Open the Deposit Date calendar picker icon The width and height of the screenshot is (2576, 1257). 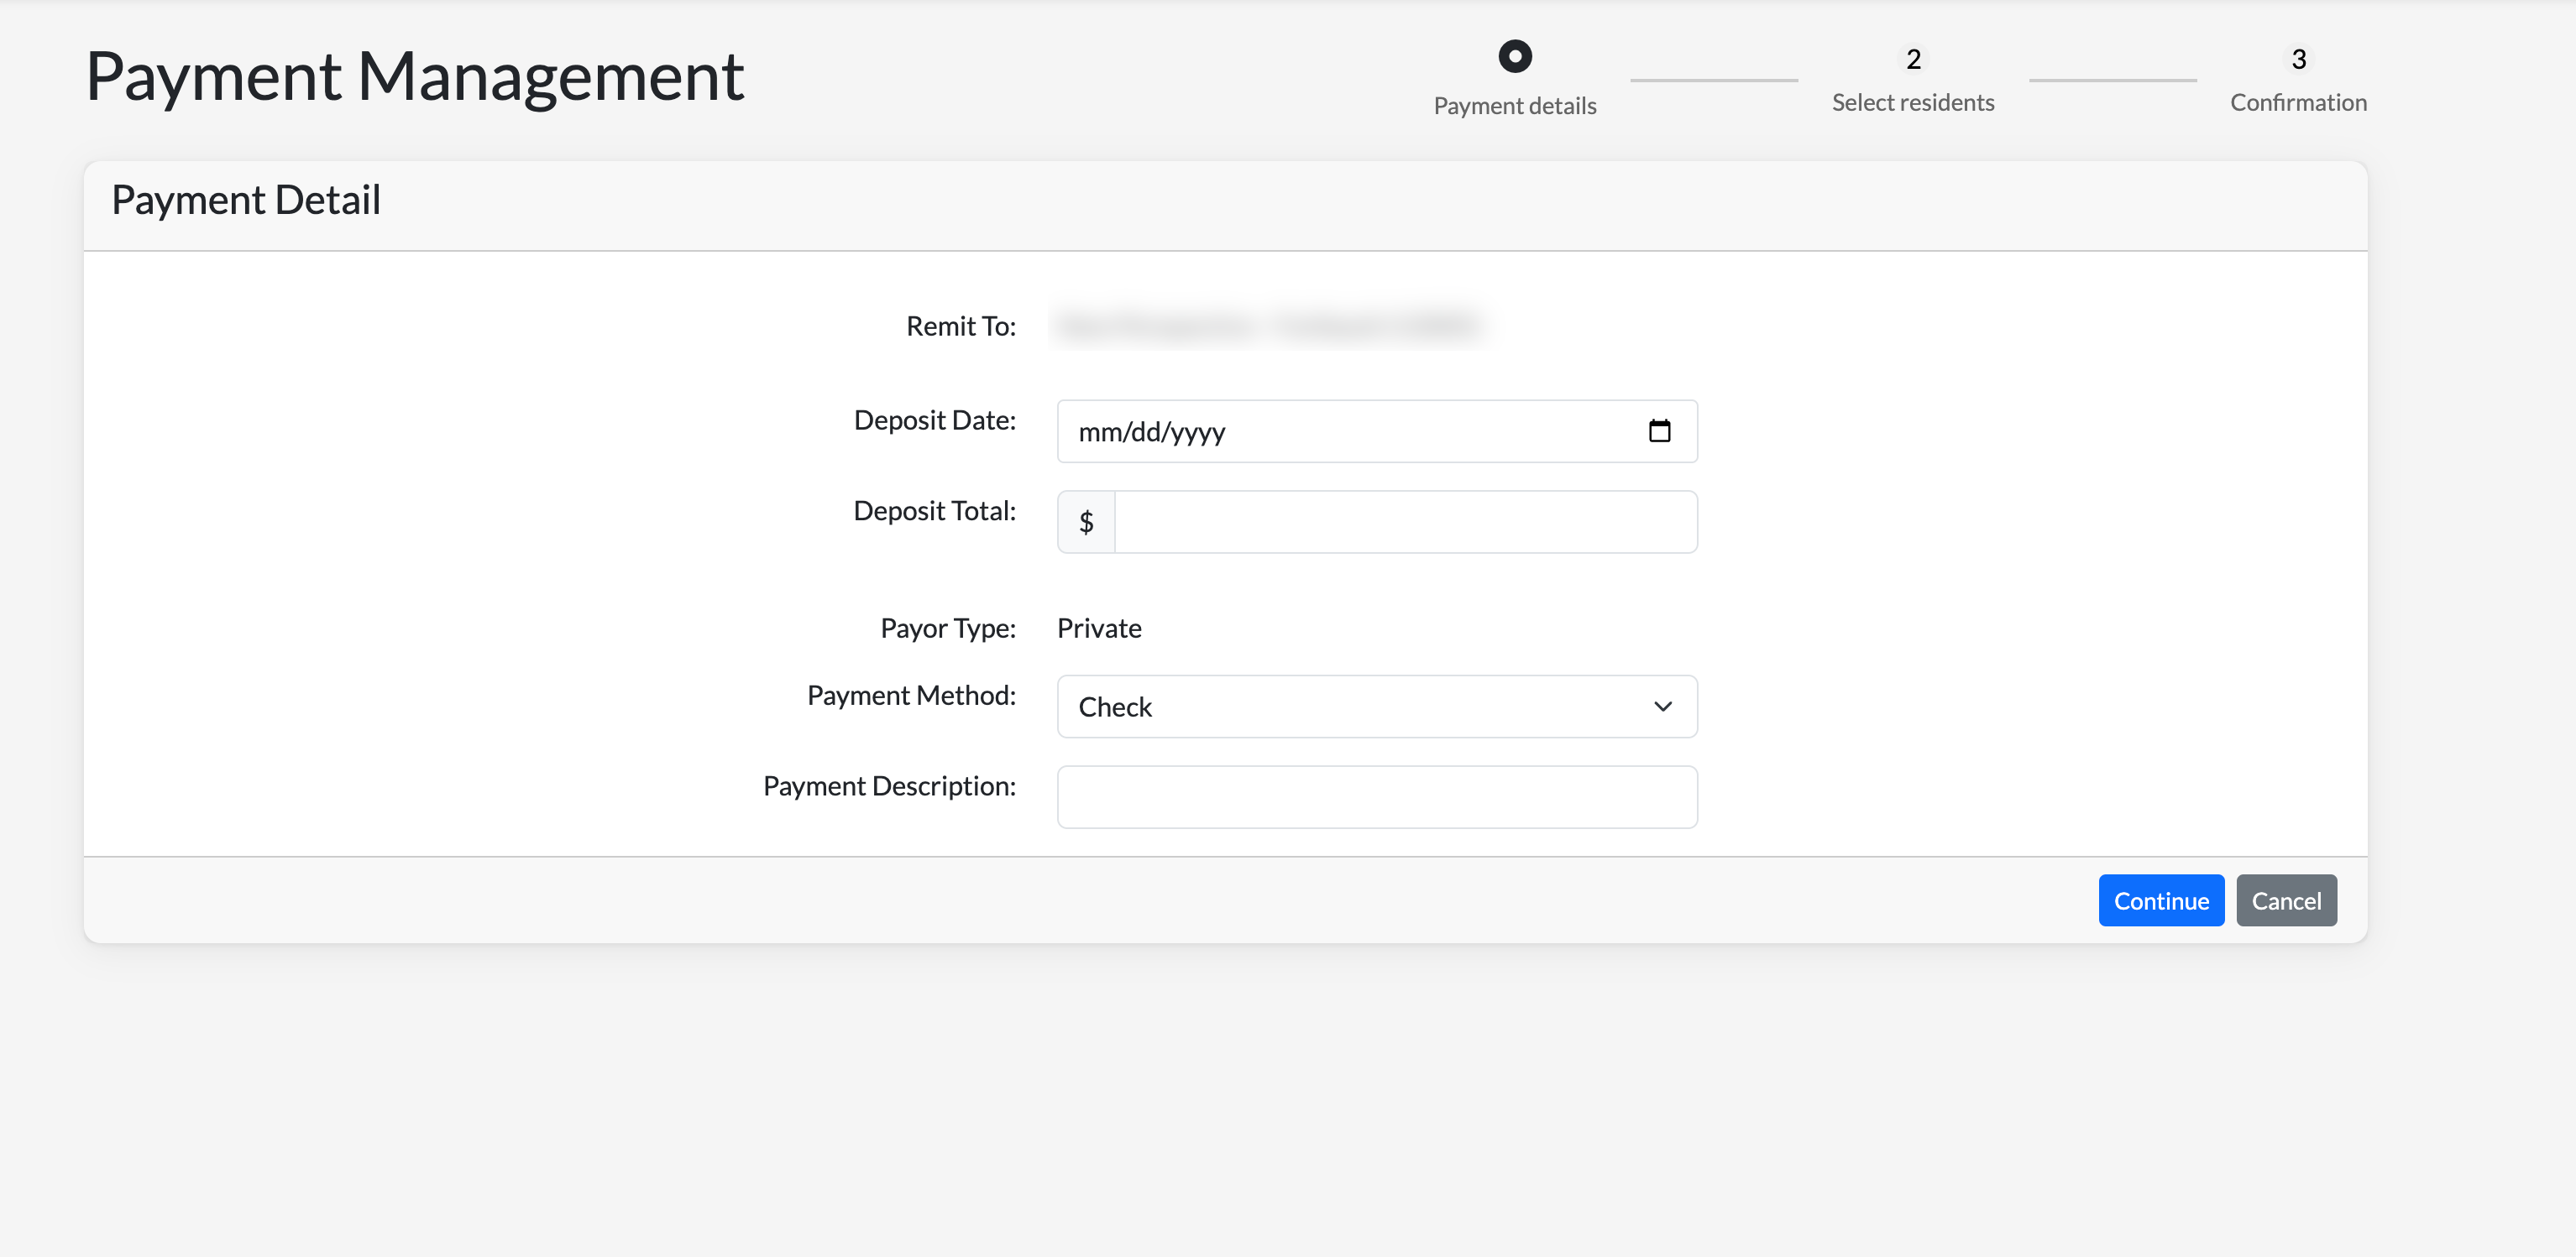[x=1659, y=430]
